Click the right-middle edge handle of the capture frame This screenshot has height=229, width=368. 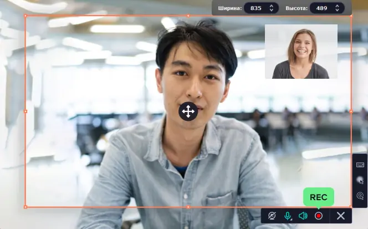tap(351, 111)
